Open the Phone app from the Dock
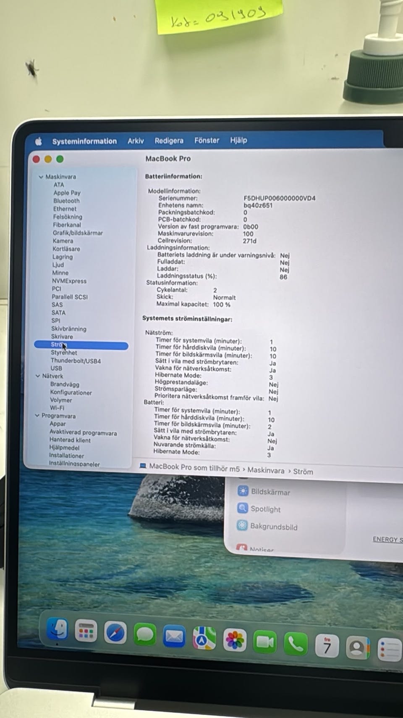Screen dimensions: 403x718 click(296, 644)
